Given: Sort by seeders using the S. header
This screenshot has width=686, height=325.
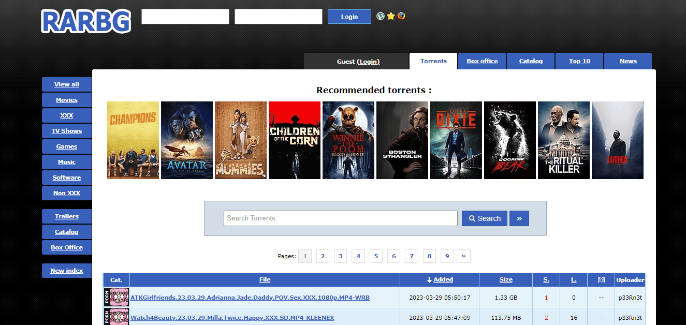Looking at the screenshot, I should (x=546, y=279).
